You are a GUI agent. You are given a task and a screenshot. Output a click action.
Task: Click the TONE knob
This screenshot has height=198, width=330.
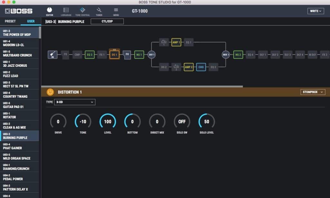coord(83,122)
